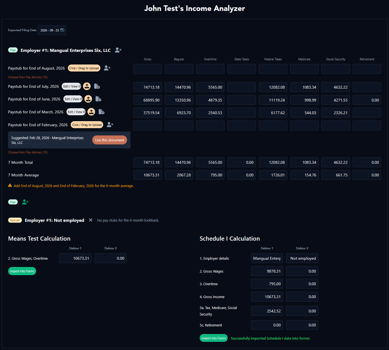Click March Overtime field 2560.53
The image size is (389, 350).
point(210,113)
